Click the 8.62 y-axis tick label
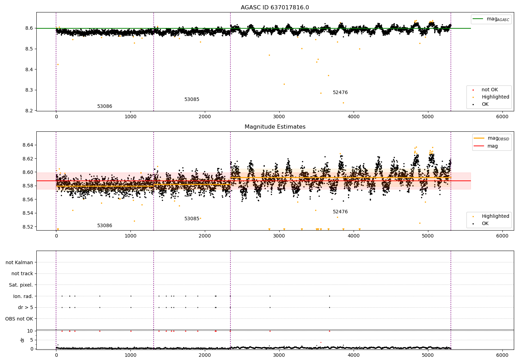The image size is (519, 363). point(28,159)
